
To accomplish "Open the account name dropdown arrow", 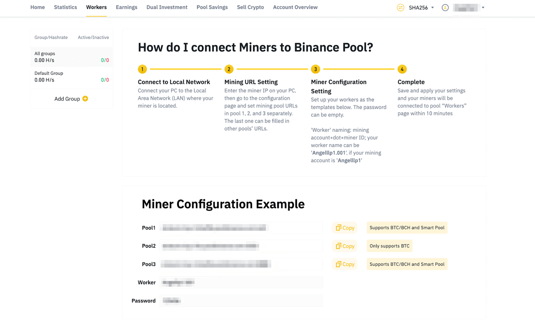I will (x=483, y=8).
